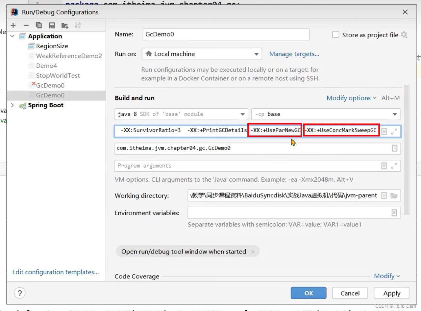Screen dimensions: 421x311
Task: Browse for the main class using the list icon
Action: pos(395,148)
